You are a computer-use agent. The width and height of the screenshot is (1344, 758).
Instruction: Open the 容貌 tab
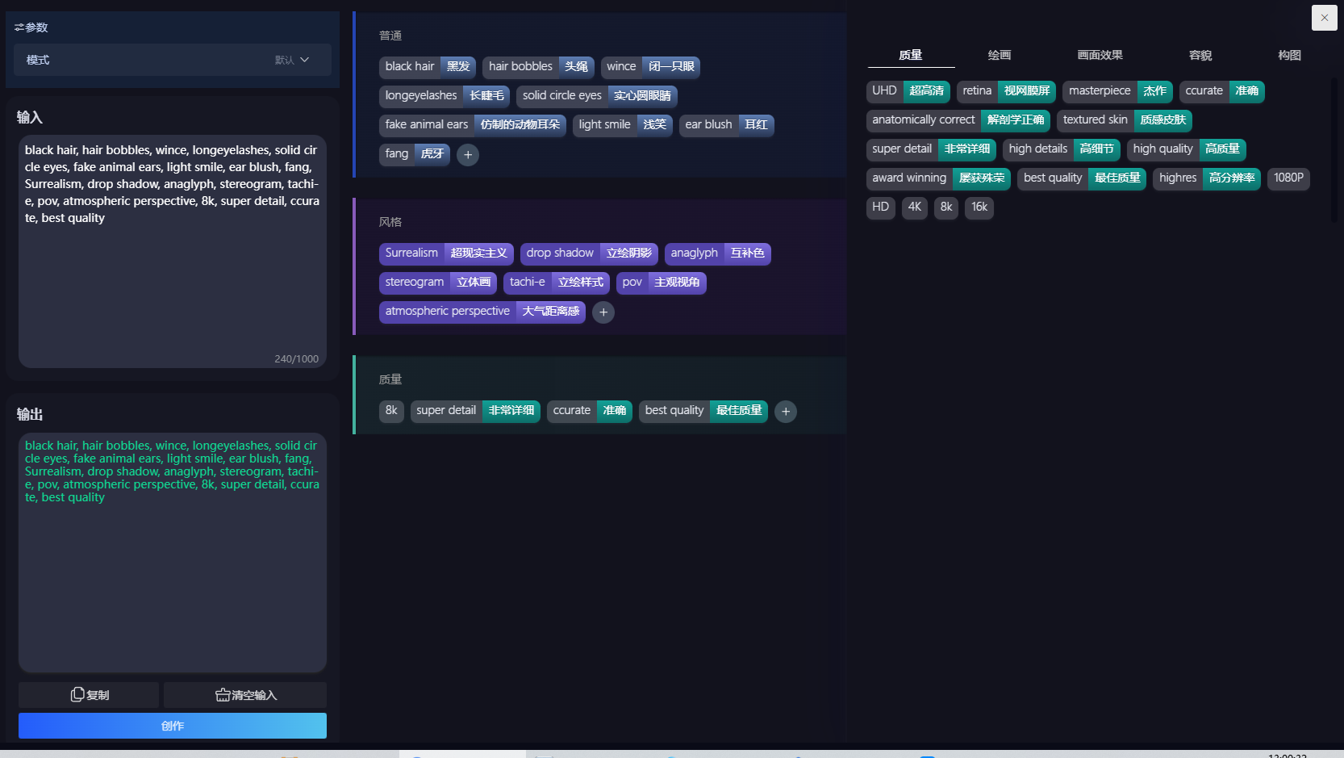1200,55
